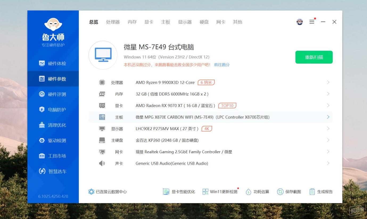The width and height of the screenshot is (367, 219).
Task: Expand the 显示器 row chevron
Action: [x=328, y=129]
